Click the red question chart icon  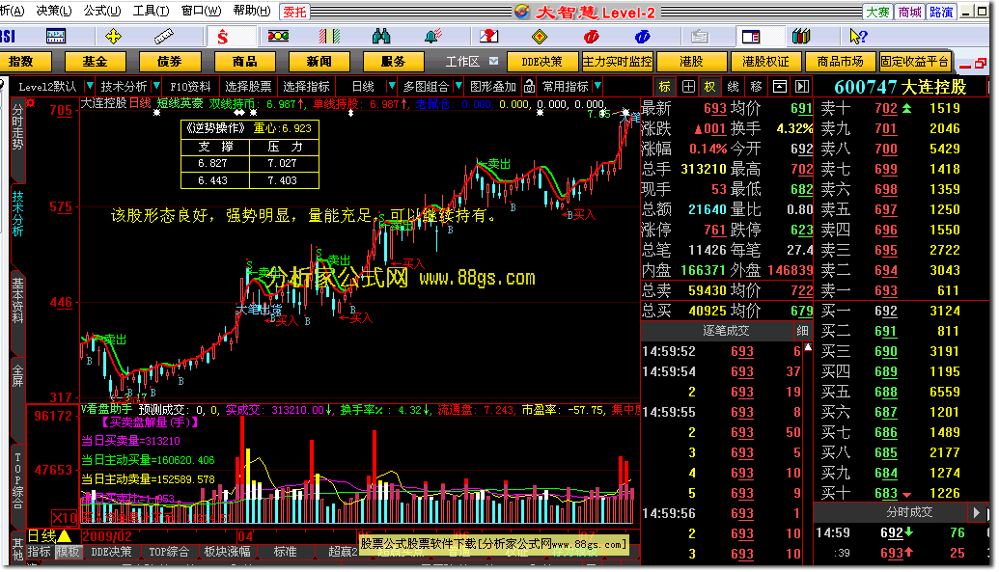[488, 37]
